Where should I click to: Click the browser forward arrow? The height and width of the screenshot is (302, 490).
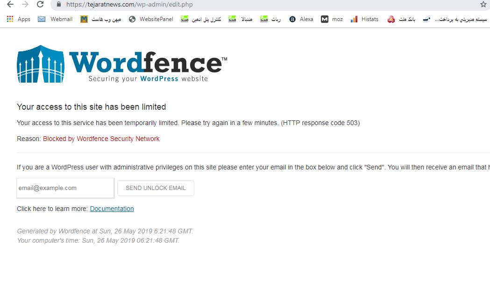click(25, 4)
